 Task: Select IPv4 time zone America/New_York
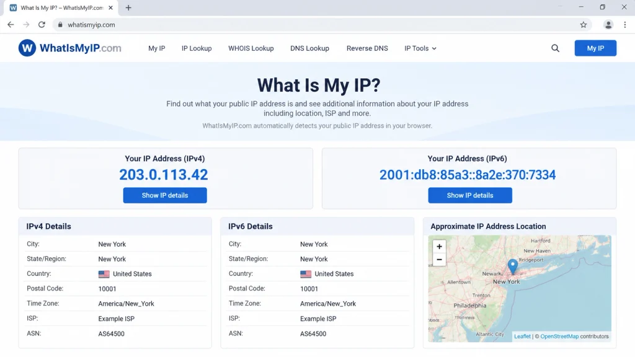coord(126,304)
